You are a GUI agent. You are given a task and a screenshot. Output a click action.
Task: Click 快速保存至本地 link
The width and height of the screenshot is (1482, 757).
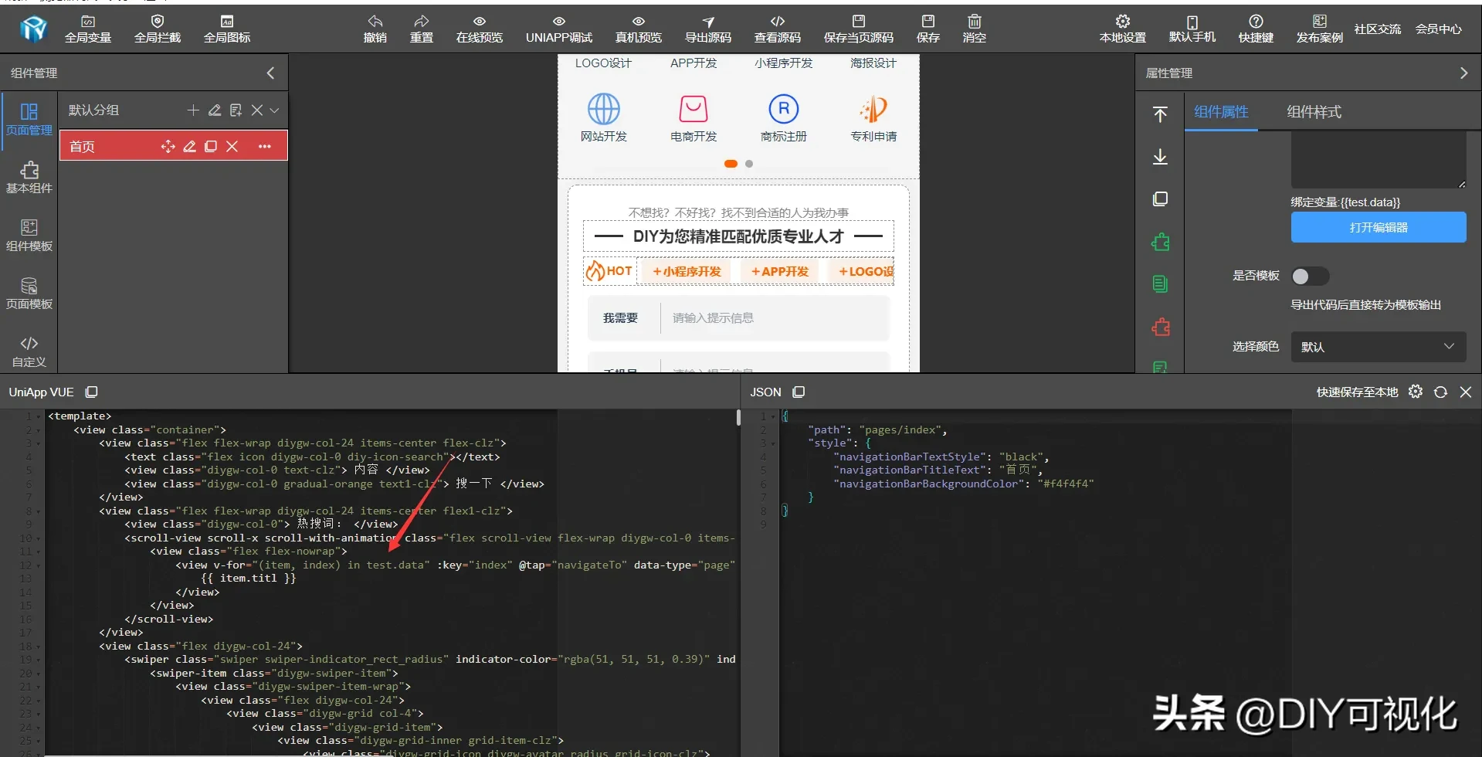(x=1357, y=392)
